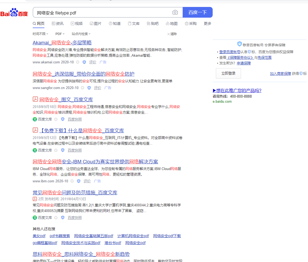Click the gray arrow icon after www.akamai.com 2020-10
Image resolution: width=308 pixels, height=262 pixels.
point(78,62)
